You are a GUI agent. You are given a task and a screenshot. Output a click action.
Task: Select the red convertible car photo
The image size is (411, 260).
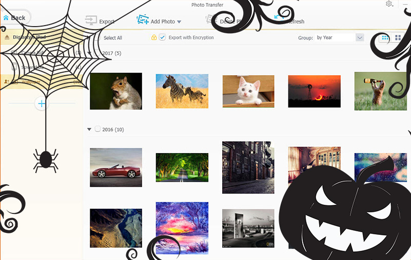[116, 167]
